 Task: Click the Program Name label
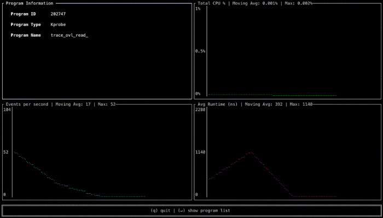click(x=26, y=35)
